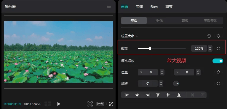Switch to the 画面 tab

pyautogui.click(x=124, y=7)
